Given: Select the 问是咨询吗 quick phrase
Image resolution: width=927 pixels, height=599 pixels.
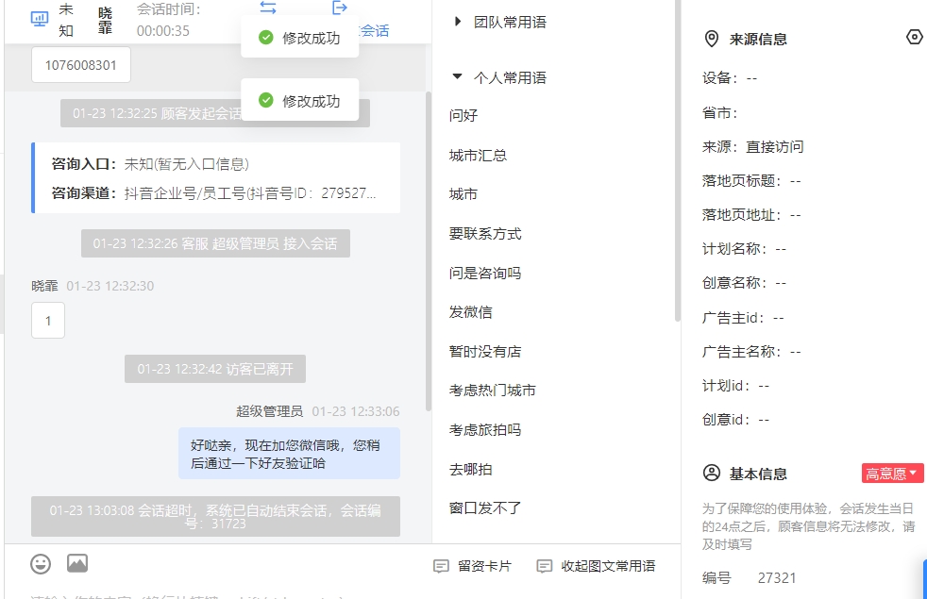Looking at the screenshot, I should pos(485,273).
